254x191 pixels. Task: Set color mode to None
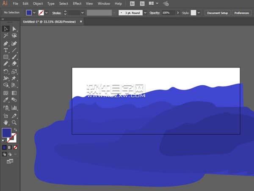(16, 147)
